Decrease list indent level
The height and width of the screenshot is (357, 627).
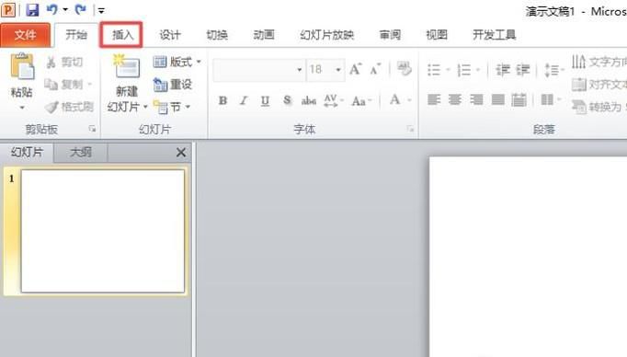coord(503,70)
